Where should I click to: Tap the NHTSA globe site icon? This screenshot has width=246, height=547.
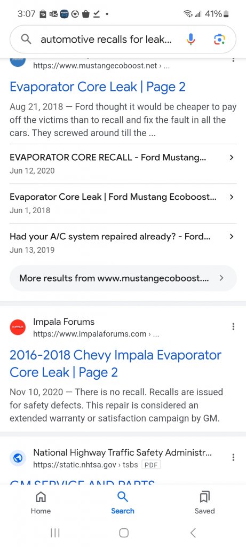[18, 458]
